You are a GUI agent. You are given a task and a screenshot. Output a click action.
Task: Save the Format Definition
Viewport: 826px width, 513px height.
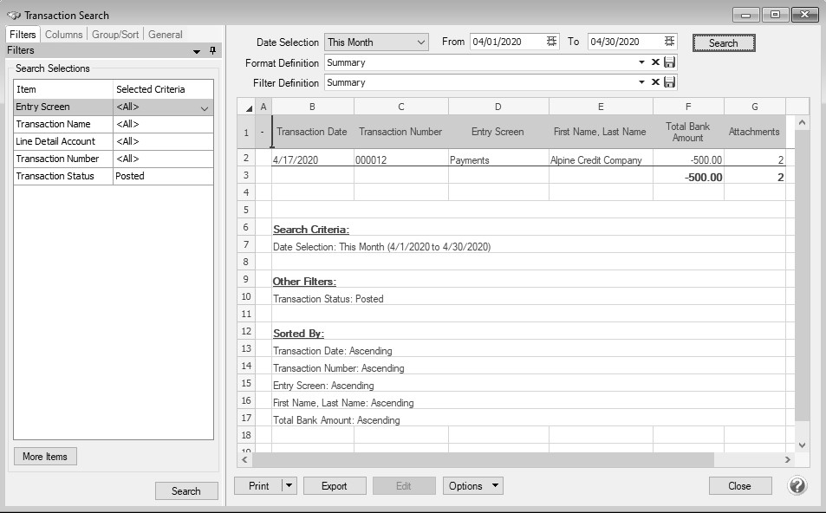[669, 62]
